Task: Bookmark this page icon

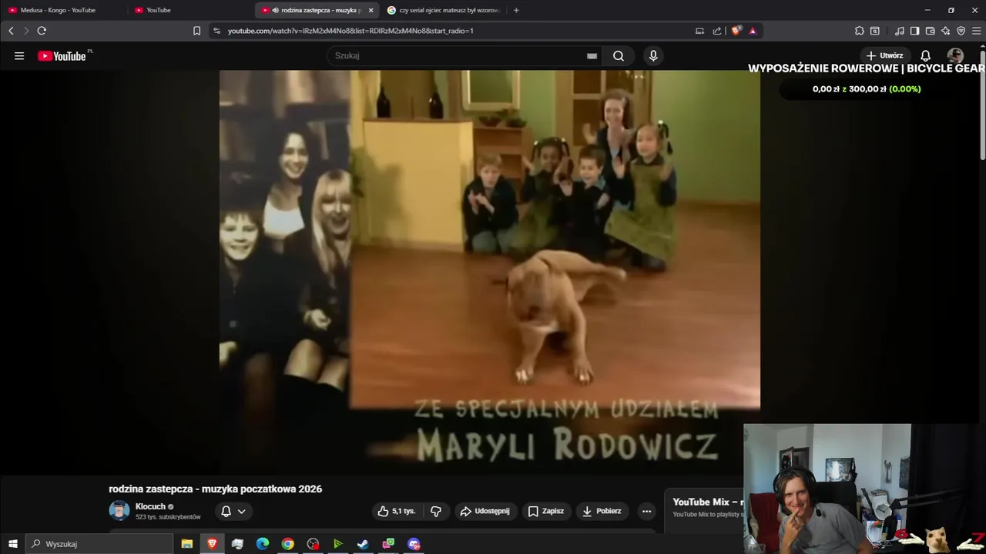Action: coord(196,31)
